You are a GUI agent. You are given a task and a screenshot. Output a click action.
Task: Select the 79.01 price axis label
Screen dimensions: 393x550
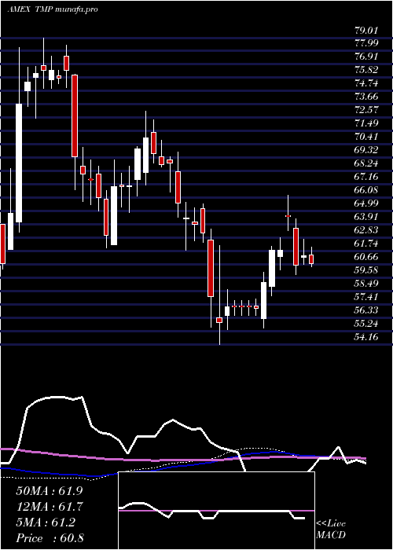point(366,30)
